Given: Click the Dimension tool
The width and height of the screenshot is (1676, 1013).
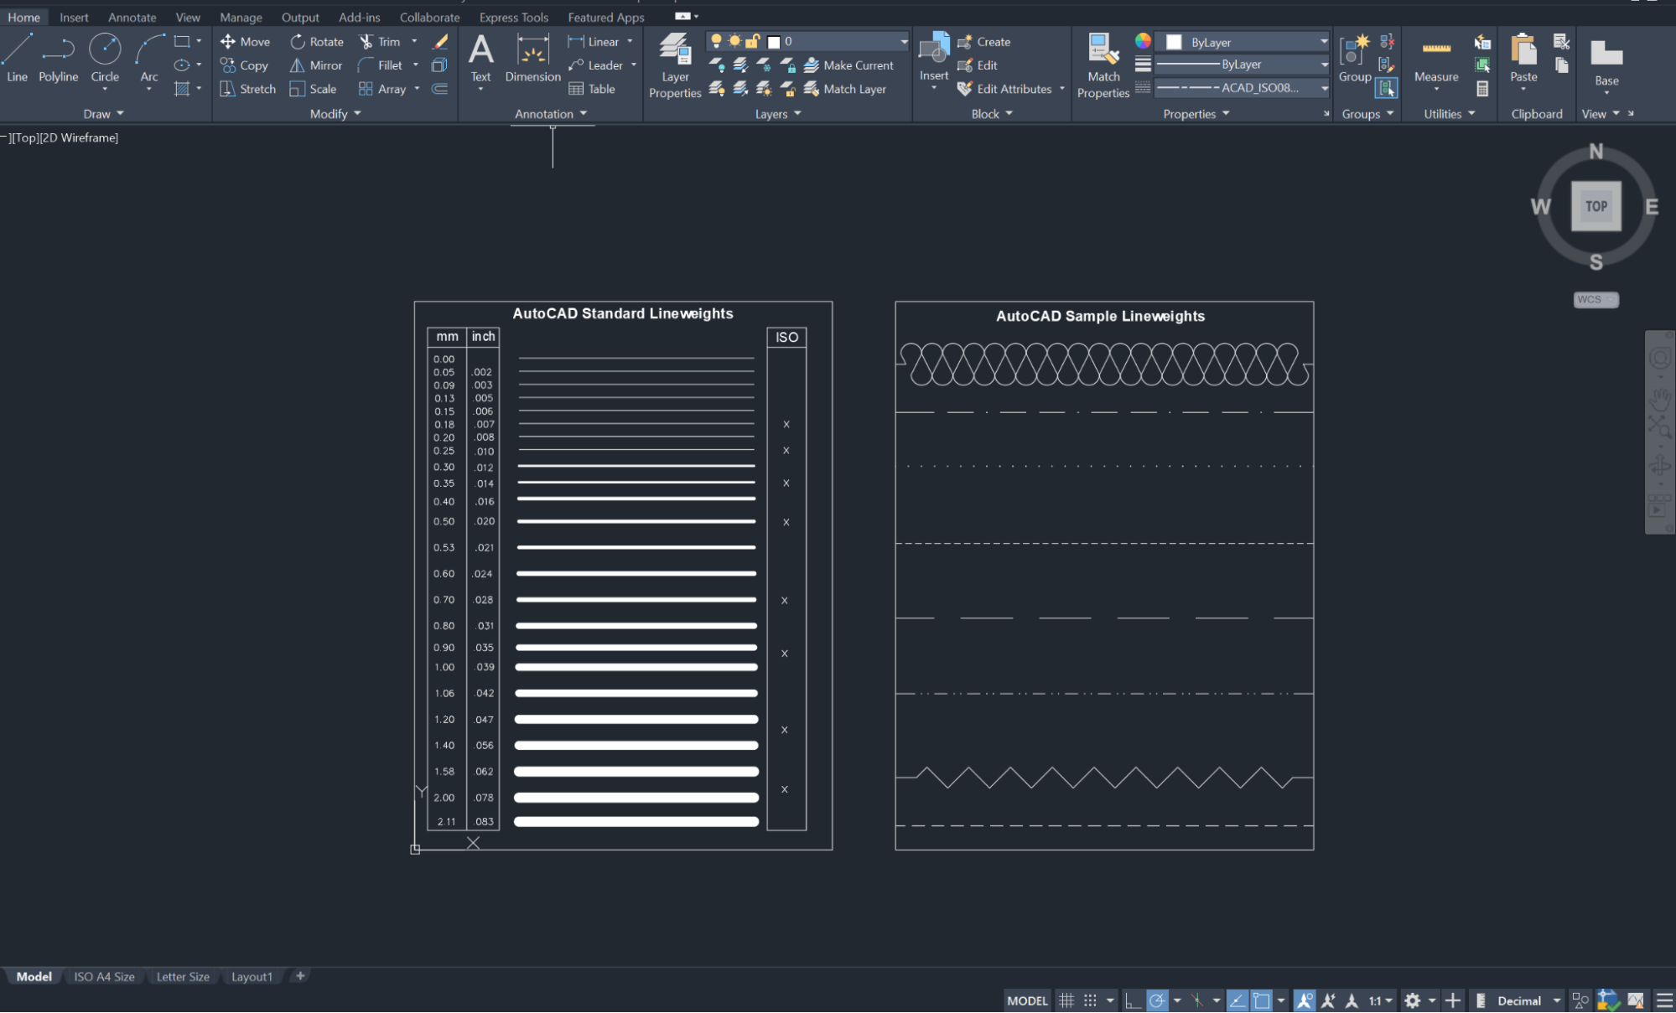Looking at the screenshot, I should click(x=532, y=58).
